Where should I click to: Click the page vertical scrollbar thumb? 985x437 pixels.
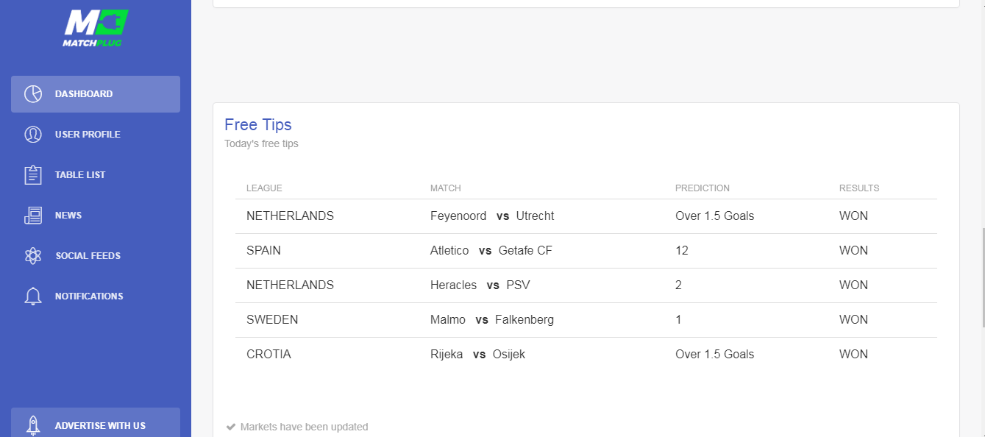[982, 276]
